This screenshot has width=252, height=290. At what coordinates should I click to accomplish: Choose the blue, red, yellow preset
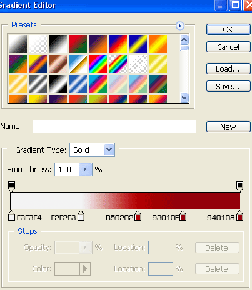118,44
